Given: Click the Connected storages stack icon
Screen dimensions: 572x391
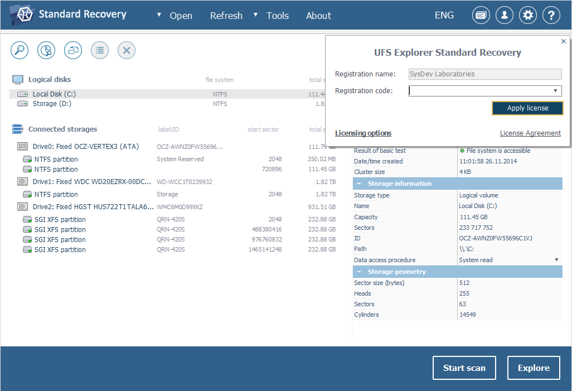Looking at the screenshot, I should pos(17,129).
